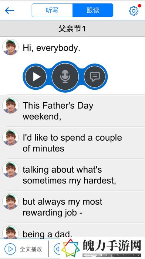Tap the microphone to record your reading
145x259 pixels.
tap(65, 77)
